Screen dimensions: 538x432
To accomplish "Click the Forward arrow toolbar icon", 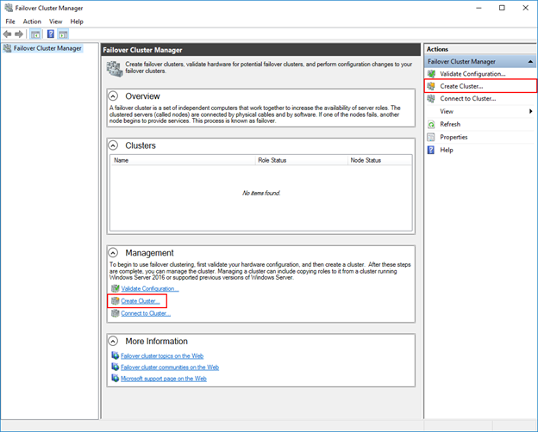I will (x=19, y=34).
